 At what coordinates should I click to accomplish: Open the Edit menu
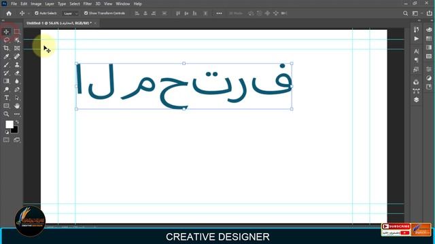pos(24,4)
